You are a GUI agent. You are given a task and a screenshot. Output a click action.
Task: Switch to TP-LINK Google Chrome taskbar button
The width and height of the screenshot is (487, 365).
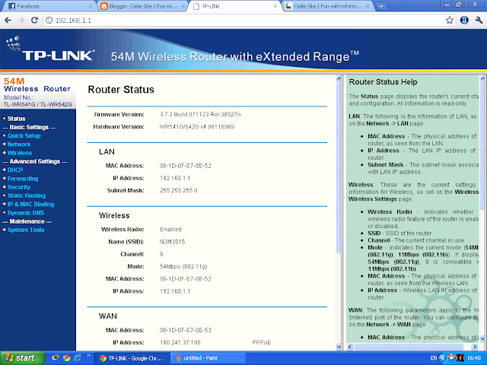coord(132,358)
